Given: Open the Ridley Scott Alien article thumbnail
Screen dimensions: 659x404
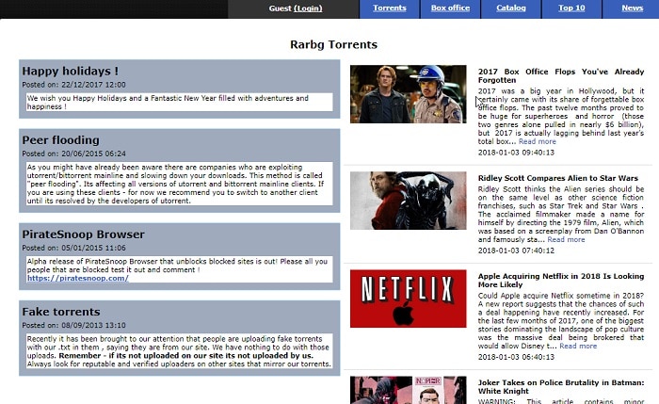Looking at the screenshot, I should coord(408,201).
